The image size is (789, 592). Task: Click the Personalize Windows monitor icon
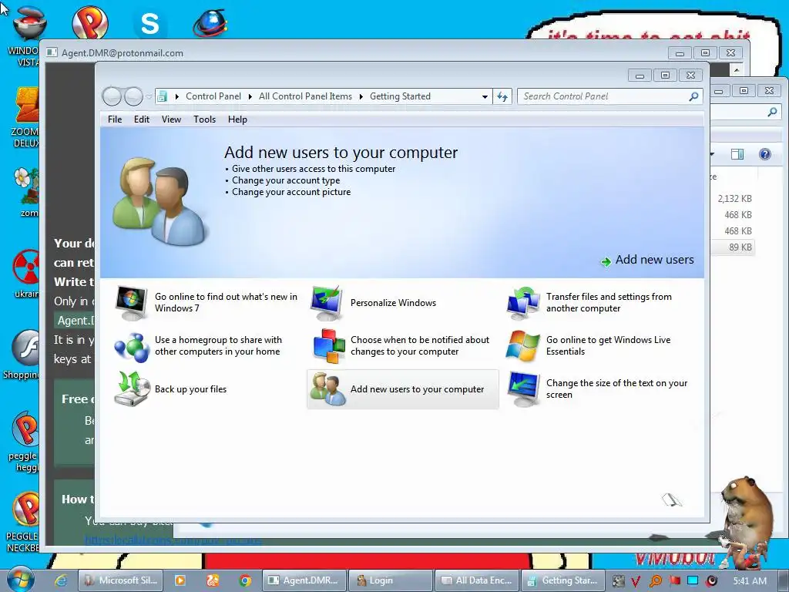[327, 302]
